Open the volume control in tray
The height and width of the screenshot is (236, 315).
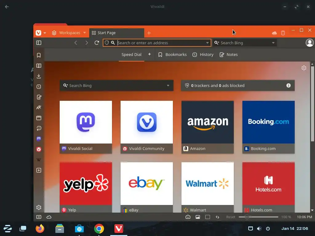259,229
